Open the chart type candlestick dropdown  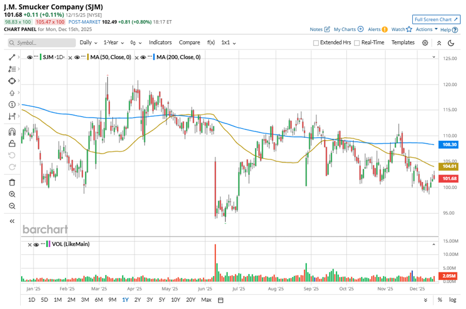pos(136,43)
